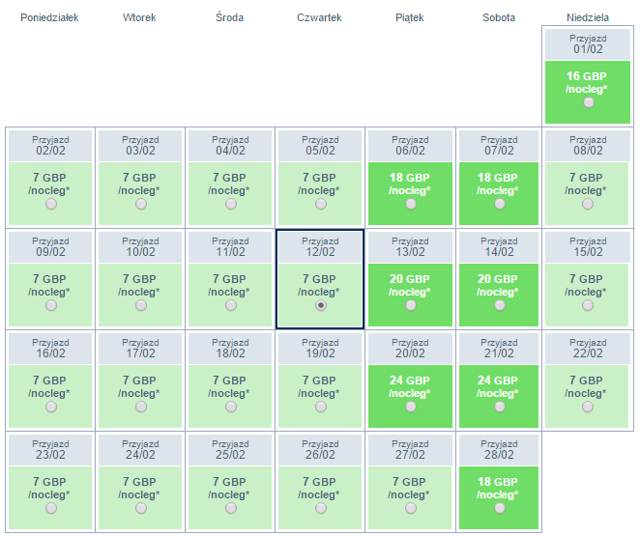Choose the 13/02 arrival at 20 GBP
The image size is (640, 536).
(411, 305)
